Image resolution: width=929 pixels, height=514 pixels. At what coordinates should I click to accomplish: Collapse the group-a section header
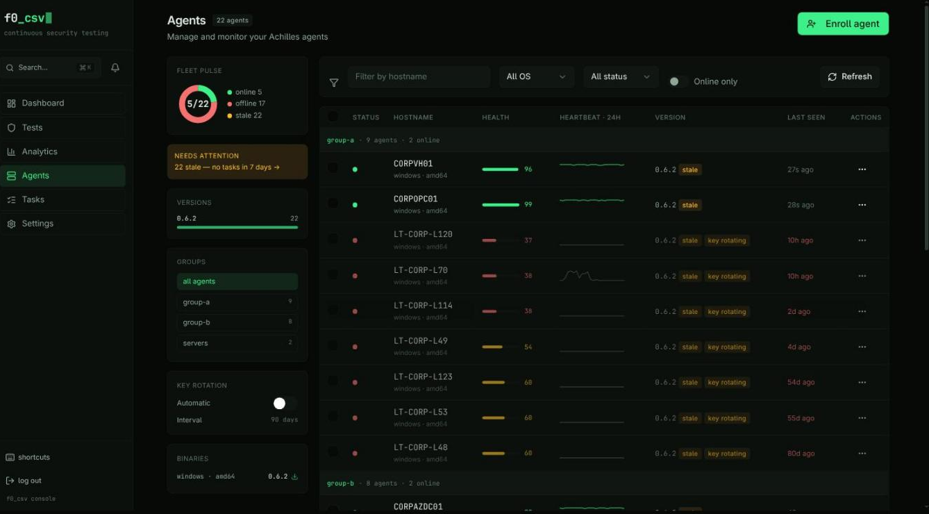click(604, 140)
